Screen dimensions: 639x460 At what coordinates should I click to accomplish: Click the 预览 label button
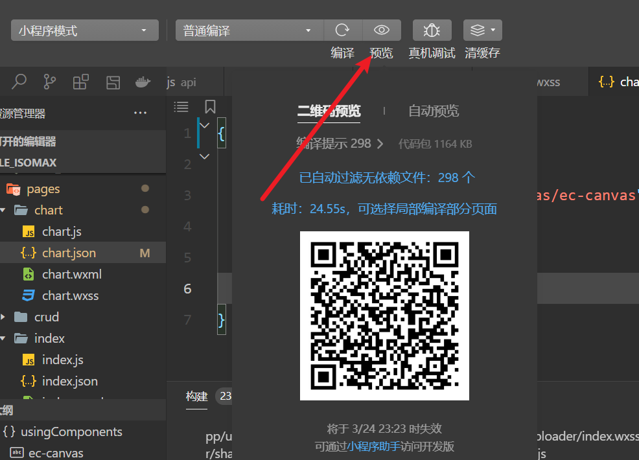382,53
